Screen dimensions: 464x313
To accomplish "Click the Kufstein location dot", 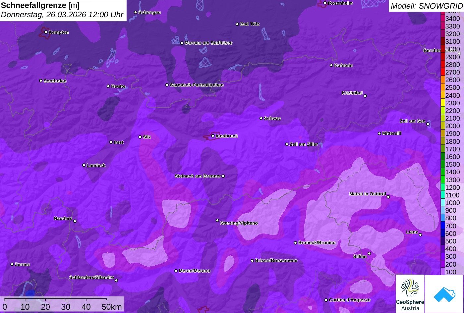I will [x=331, y=65].
